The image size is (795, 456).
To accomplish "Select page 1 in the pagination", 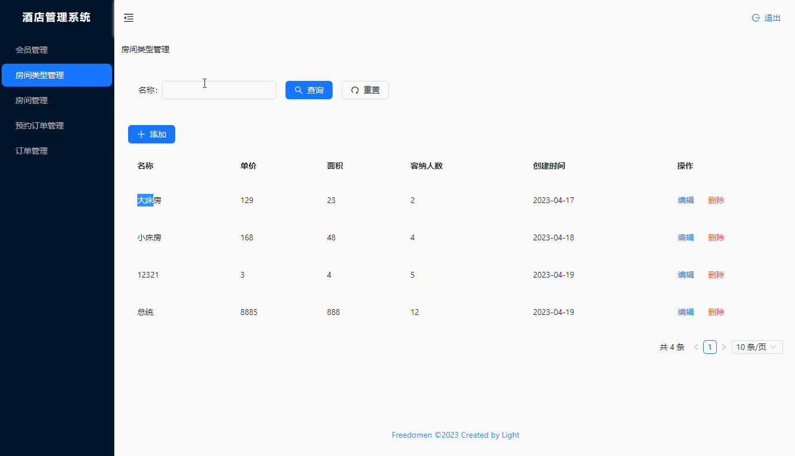I will pyautogui.click(x=710, y=347).
